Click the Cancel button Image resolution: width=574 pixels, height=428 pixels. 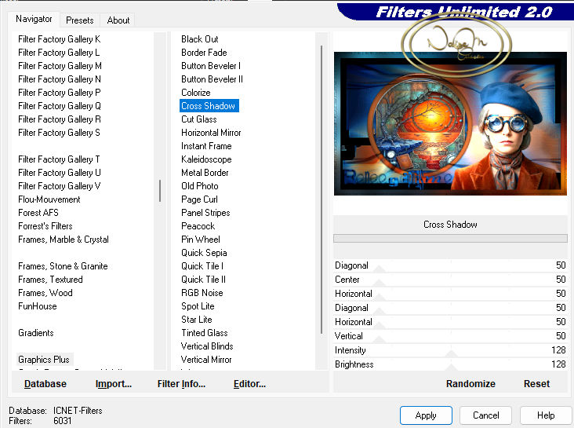point(485,415)
